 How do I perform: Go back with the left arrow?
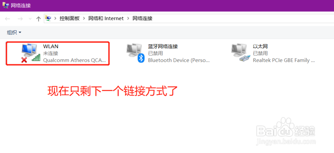pos(7,19)
